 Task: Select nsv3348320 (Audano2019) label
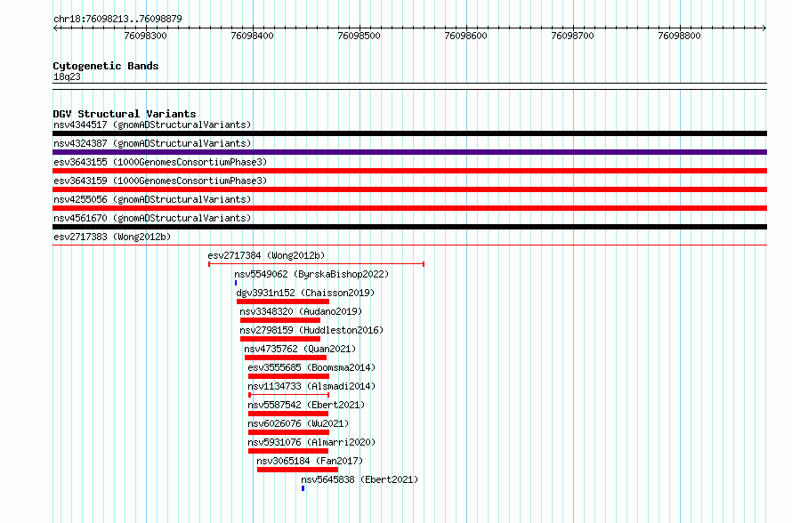pos(301,311)
